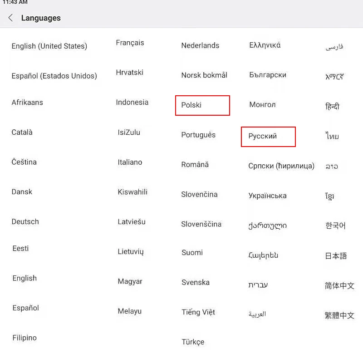Select Монгол language
The width and height of the screenshot is (363, 363).
point(263,105)
